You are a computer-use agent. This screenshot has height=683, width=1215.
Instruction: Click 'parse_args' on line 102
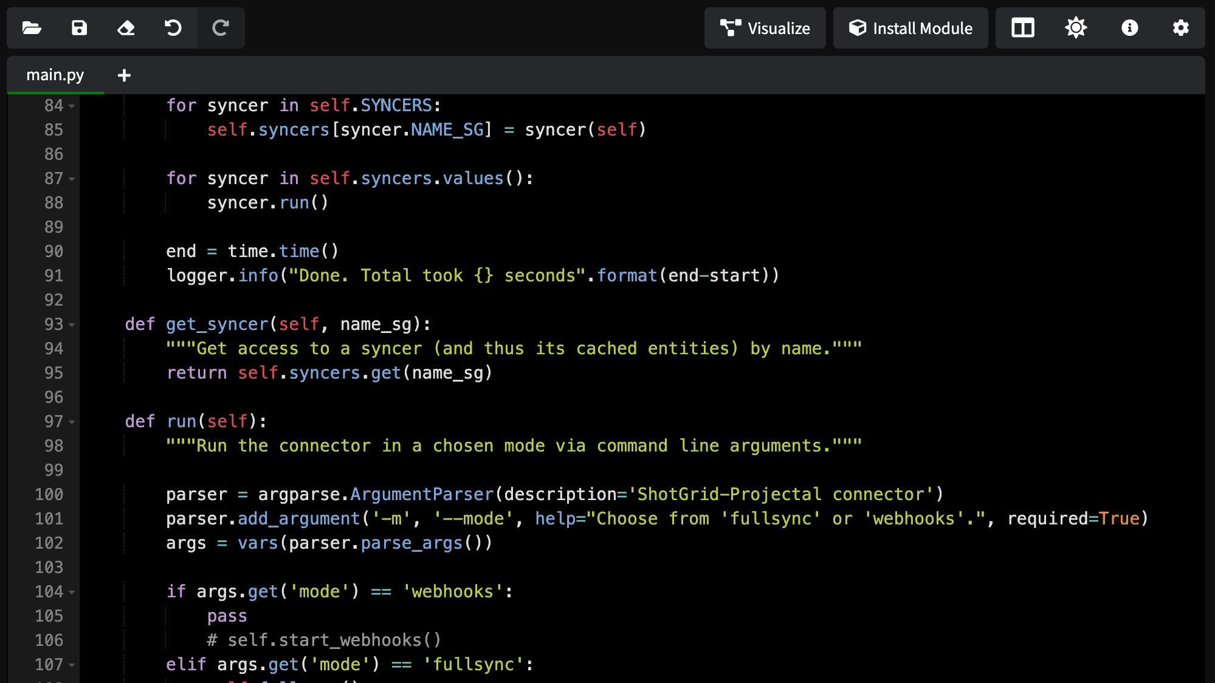[x=412, y=543]
